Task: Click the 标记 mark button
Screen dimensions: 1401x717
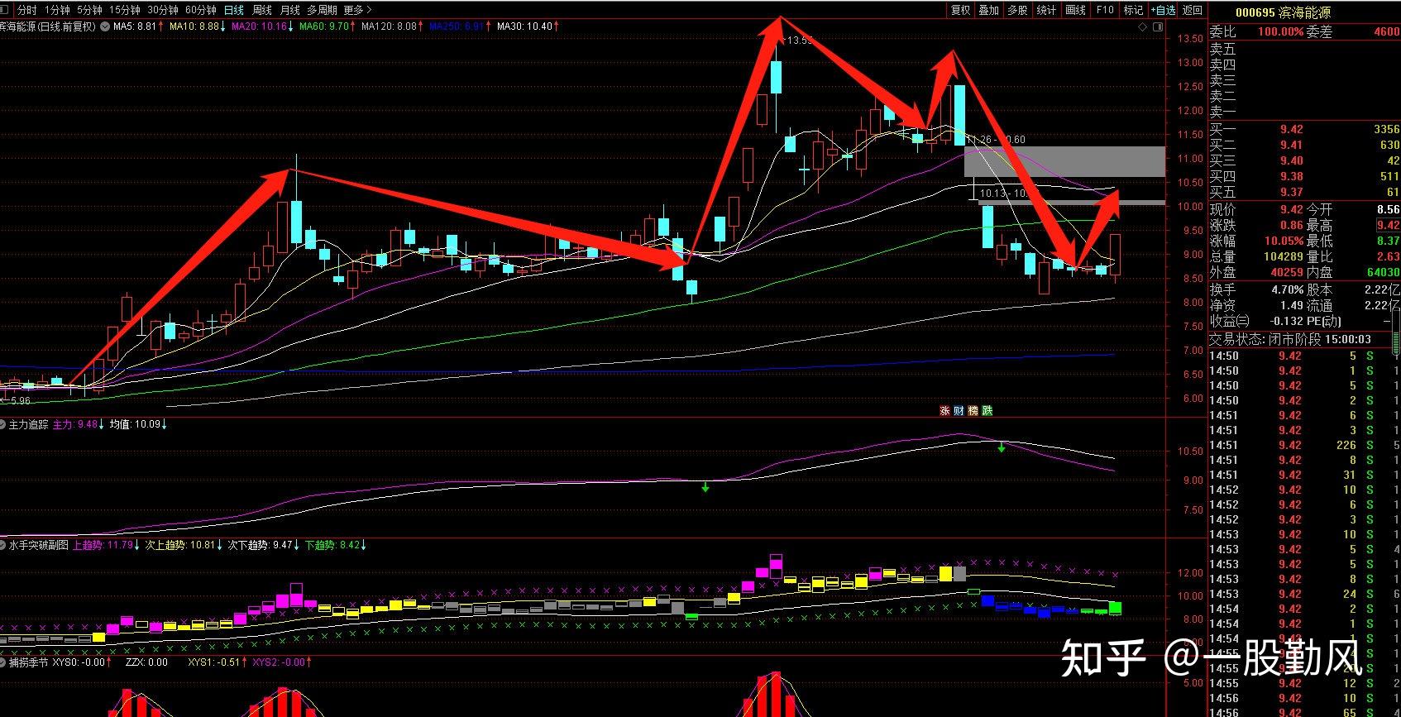Action: [x=1133, y=10]
